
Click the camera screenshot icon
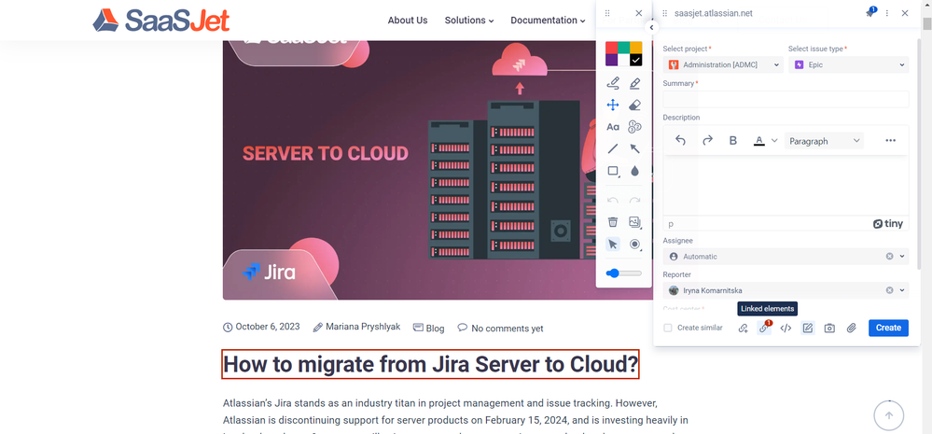[x=829, y=328]
